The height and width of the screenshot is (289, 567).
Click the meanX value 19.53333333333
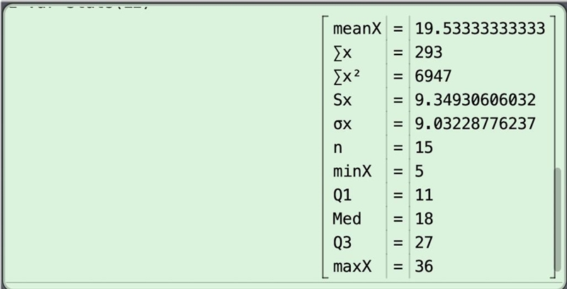pyautogui.click(x=480, y=28)
